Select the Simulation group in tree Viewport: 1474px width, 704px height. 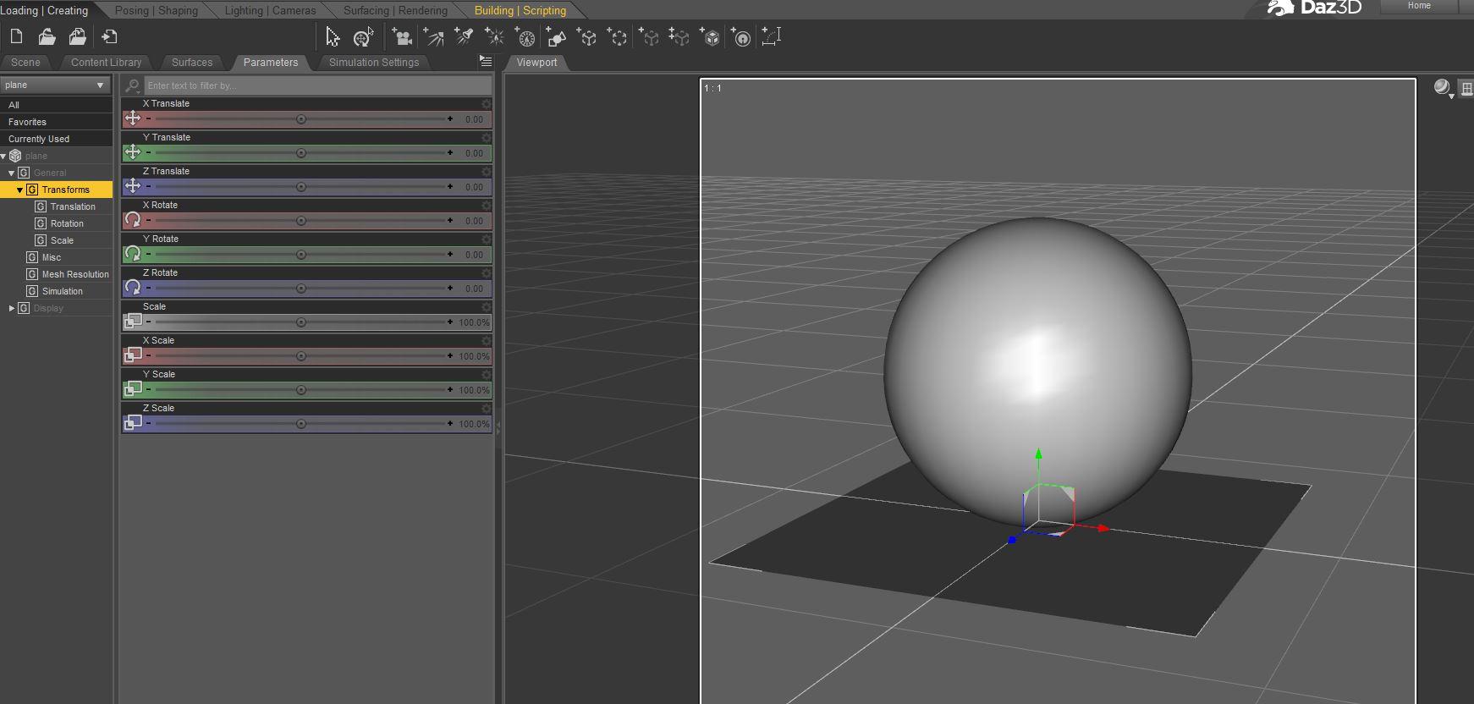click(63, 291)
